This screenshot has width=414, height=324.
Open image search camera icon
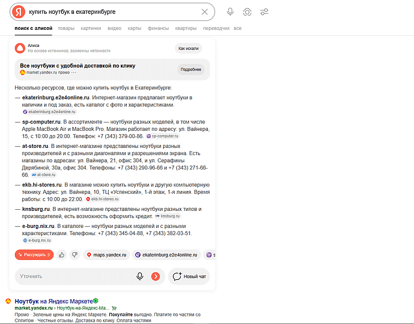247,12
